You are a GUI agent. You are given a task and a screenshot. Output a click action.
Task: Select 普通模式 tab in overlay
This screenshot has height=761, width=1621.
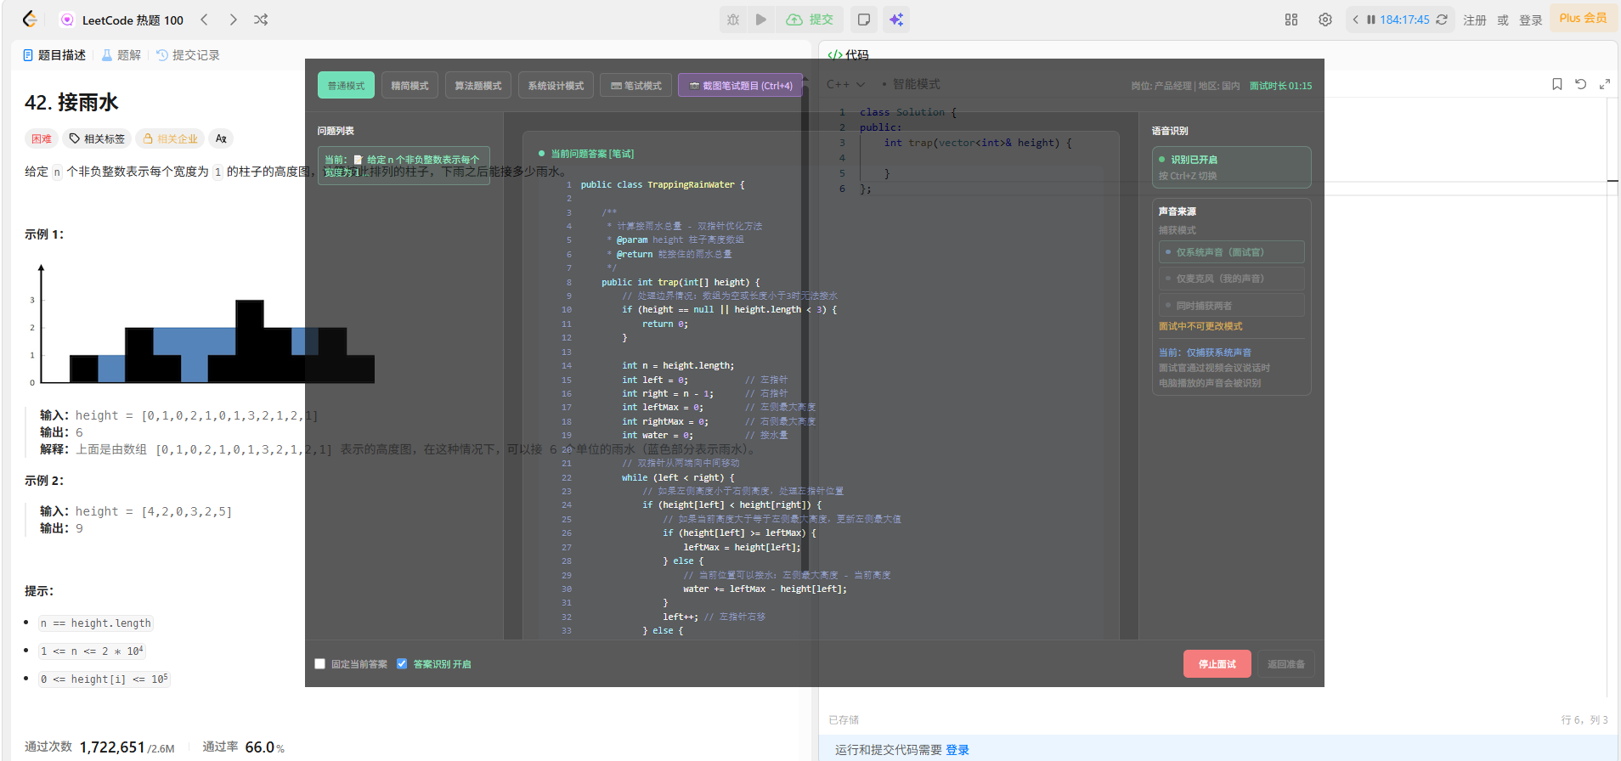[346, 85]
